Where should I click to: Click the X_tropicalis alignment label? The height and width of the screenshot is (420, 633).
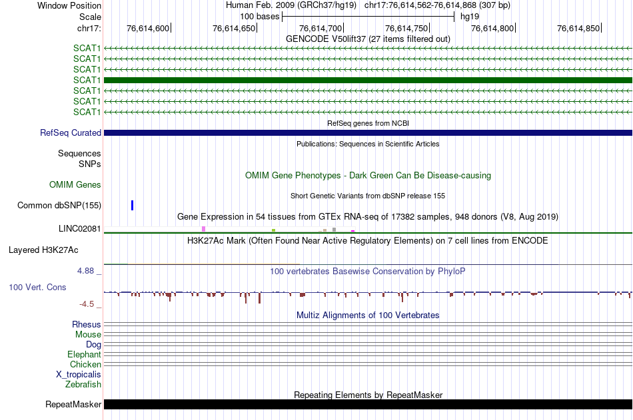[79, 375]
